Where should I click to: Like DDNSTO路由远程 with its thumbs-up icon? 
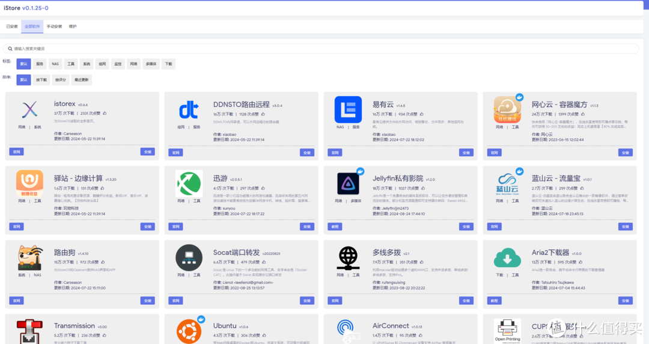tap(263, 114)
